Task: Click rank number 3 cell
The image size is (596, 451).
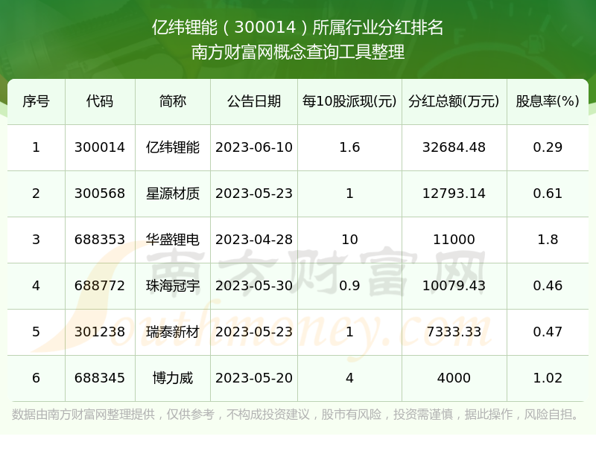Action: click(36, 240)
